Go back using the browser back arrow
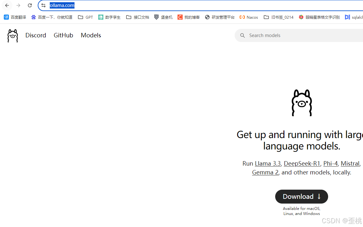 pos(7,5)
